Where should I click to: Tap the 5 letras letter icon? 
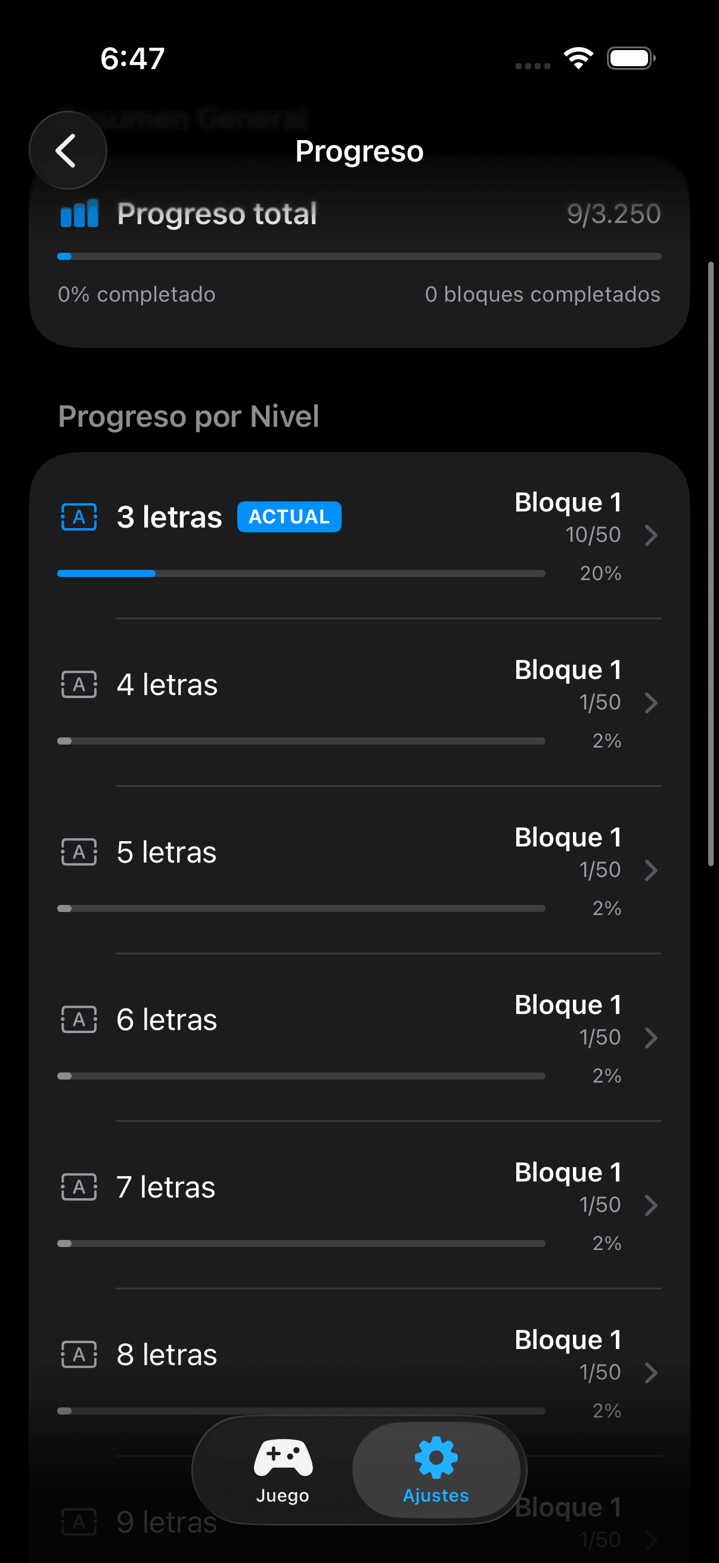78,852
